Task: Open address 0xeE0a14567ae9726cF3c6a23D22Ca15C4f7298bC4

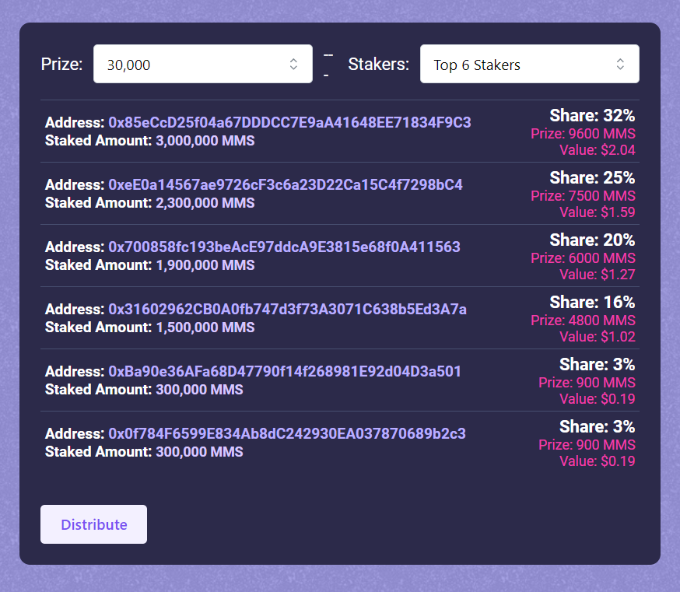Action: point(286,184)
